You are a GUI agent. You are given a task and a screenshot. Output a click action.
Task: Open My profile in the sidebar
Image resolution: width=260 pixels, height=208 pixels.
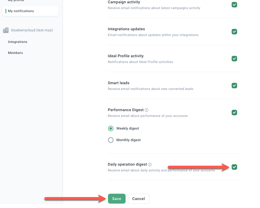click(16, 1)
